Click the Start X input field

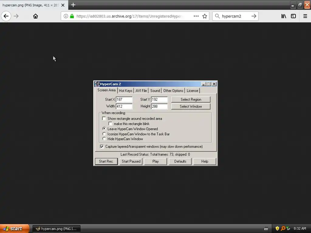124,100
